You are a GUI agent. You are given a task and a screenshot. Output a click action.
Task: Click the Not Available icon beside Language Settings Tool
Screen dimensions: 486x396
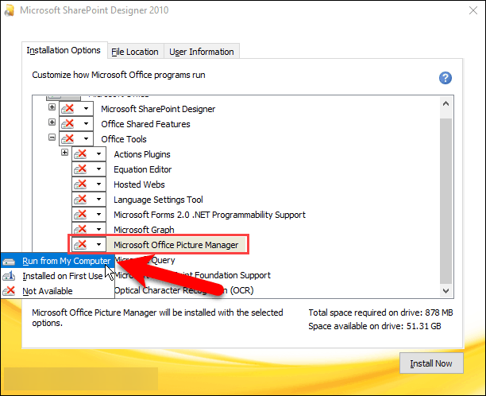(x=80, y=200)
